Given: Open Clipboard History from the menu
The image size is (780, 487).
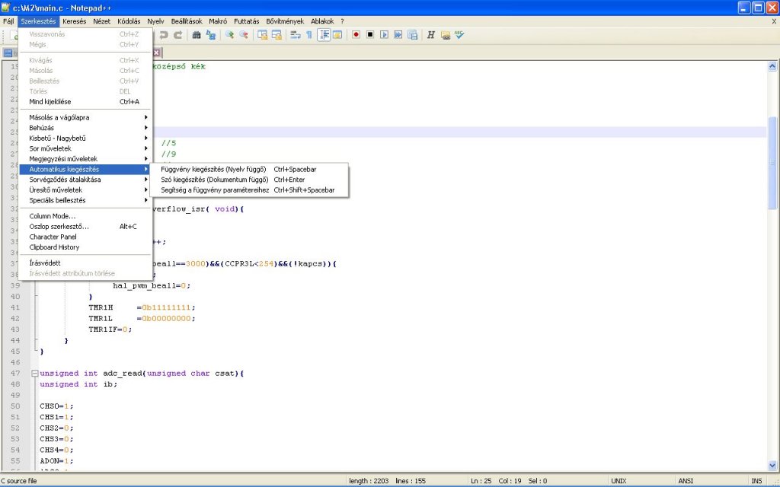Looking at the screenshot, I should point(54,247).
